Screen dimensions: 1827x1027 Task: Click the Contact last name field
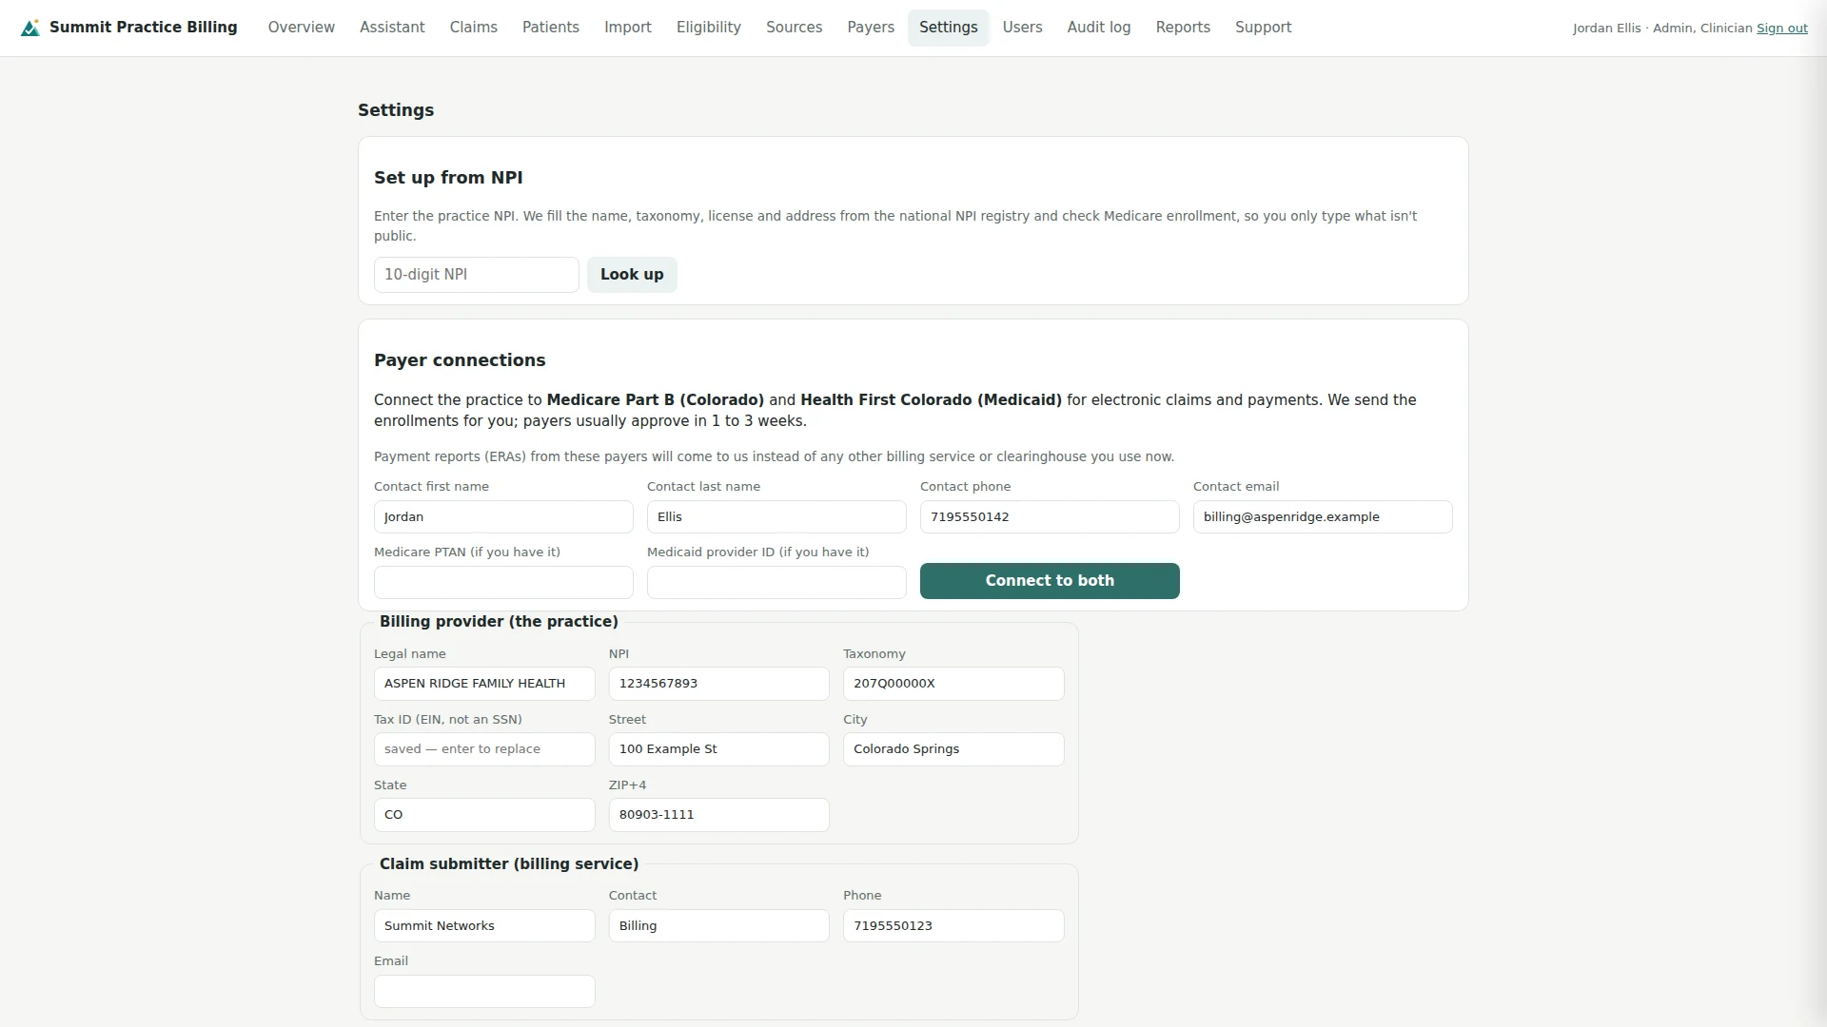(776, 517)
